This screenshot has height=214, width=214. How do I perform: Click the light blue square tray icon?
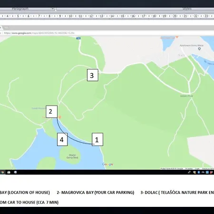(x=207, y=172)
